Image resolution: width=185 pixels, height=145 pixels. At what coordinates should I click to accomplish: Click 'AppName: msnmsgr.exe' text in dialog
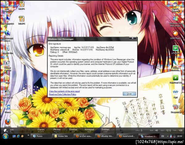[60, 47]
